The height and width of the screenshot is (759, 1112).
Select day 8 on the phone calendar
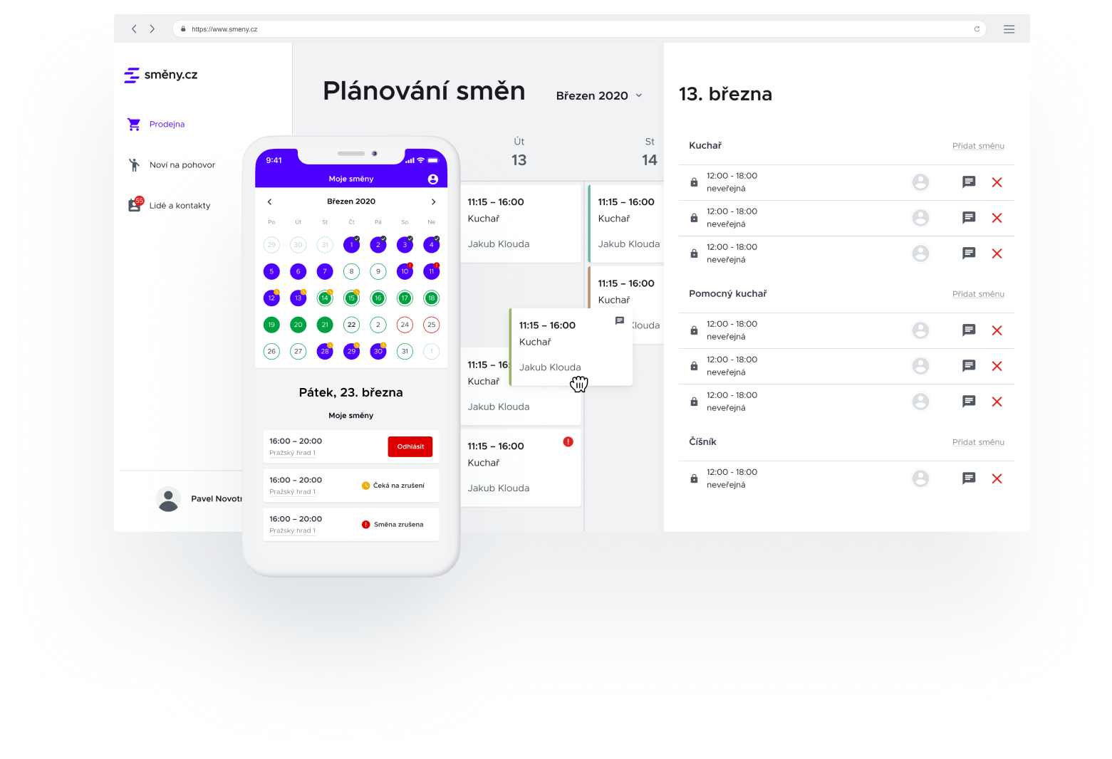(x=351, y=271)
